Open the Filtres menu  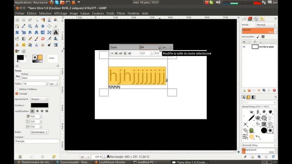pos(121,13)
